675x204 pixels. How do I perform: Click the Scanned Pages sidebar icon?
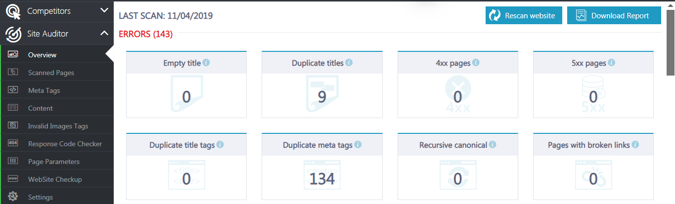coord(13,73)
